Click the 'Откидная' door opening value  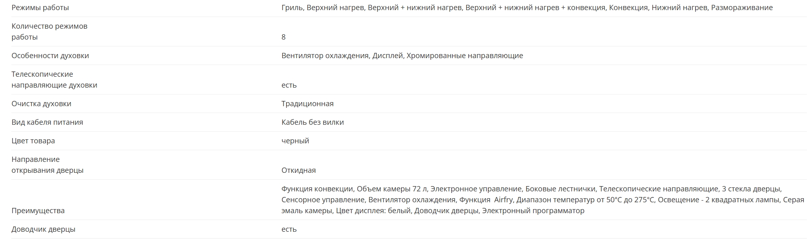[x=298, y=170]
